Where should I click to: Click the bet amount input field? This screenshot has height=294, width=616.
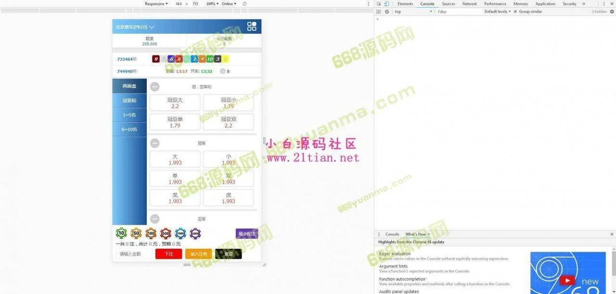[x=134, y=254]
